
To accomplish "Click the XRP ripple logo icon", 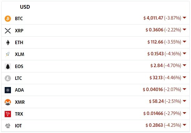I will (x=8, y=31).
